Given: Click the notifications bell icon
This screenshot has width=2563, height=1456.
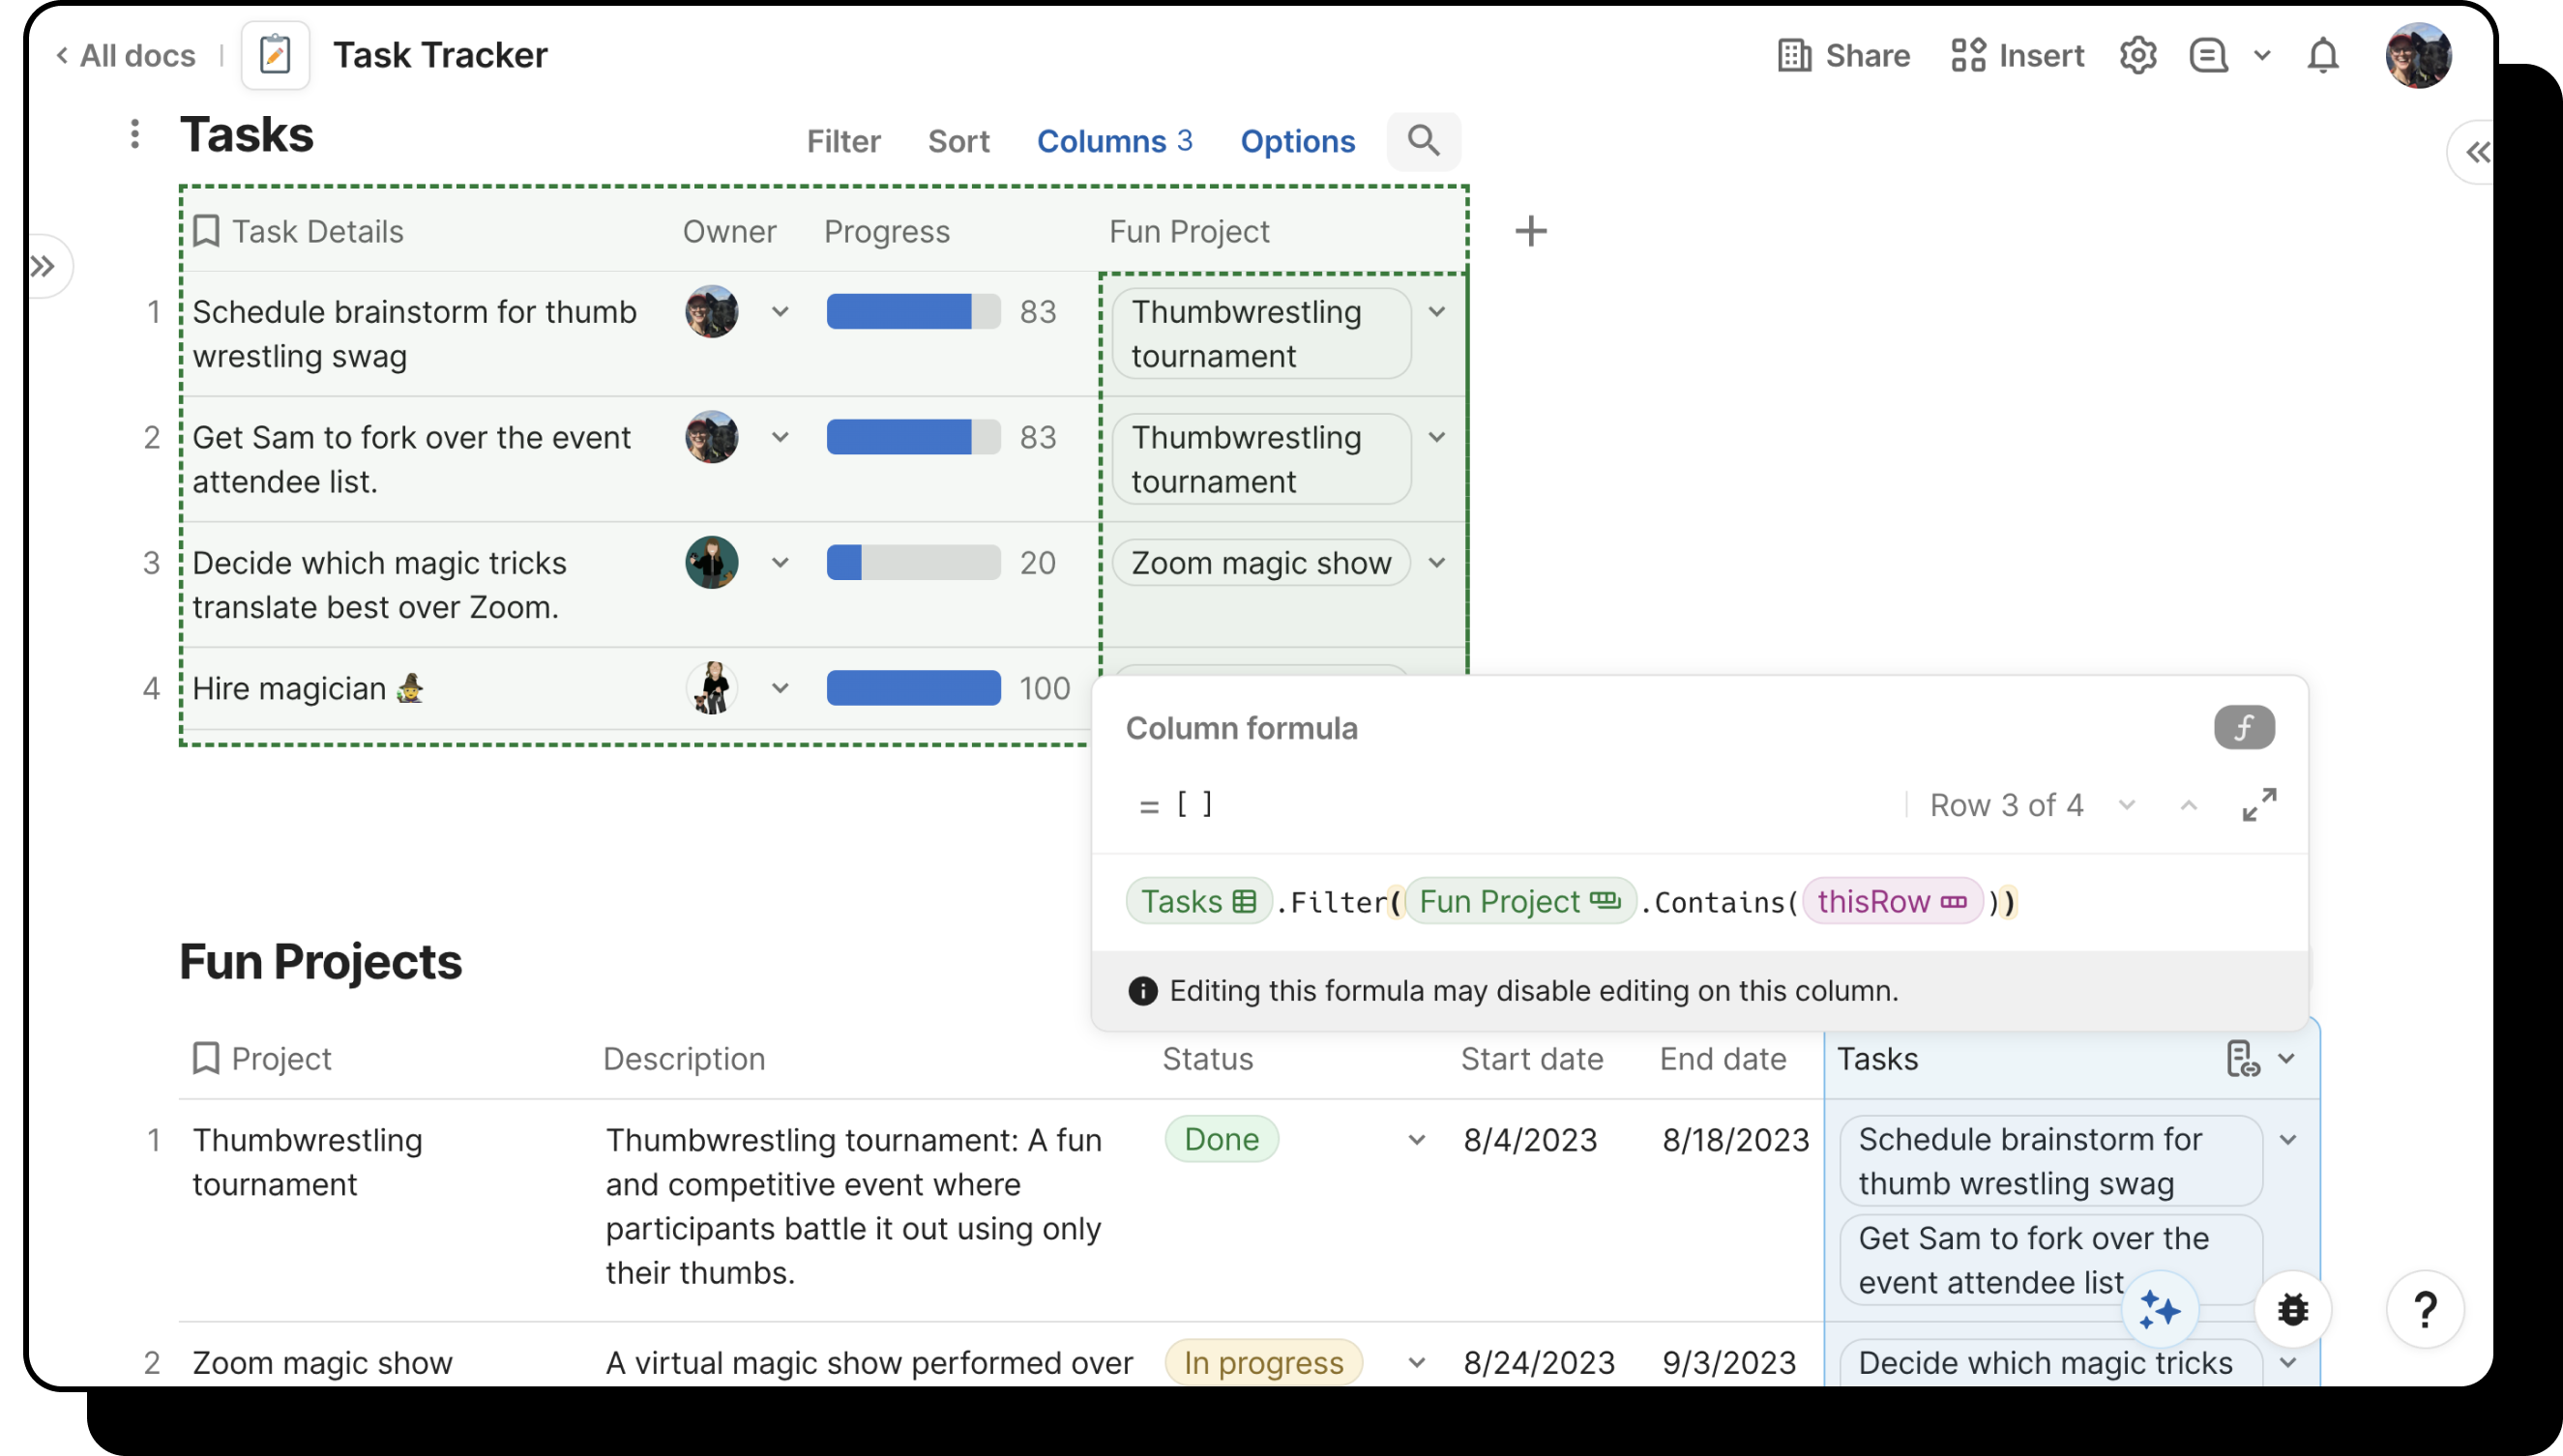Looking at the screenshot, I should (2322, 55).
